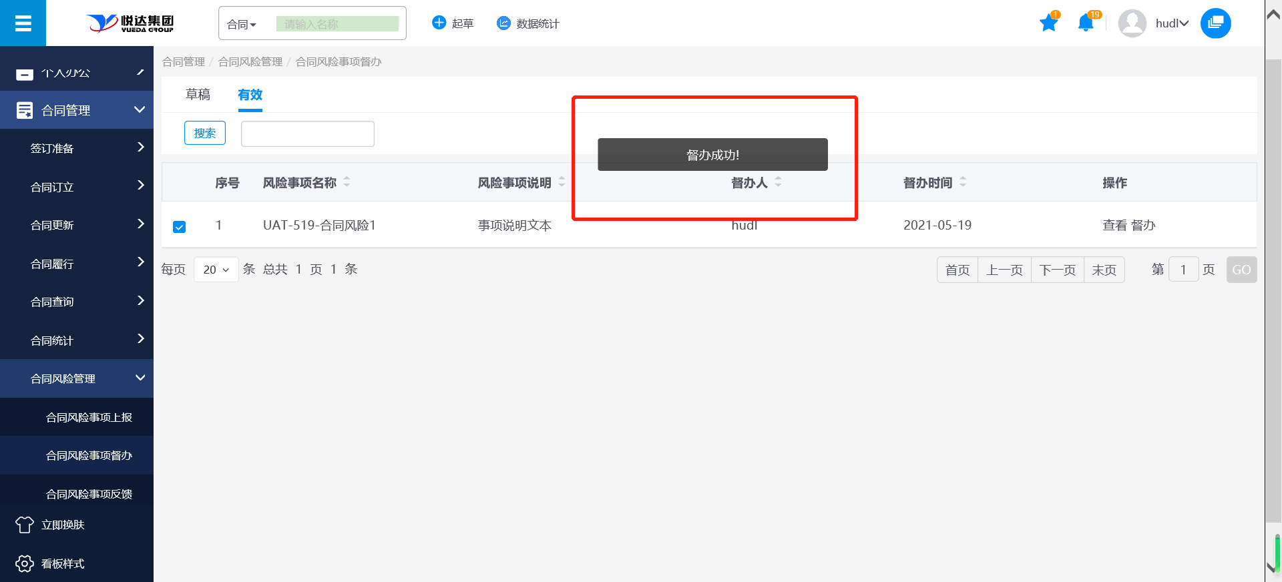Switch to the 草稿 tab
This screenshot has height=582, width=1282.
[198, 95]
